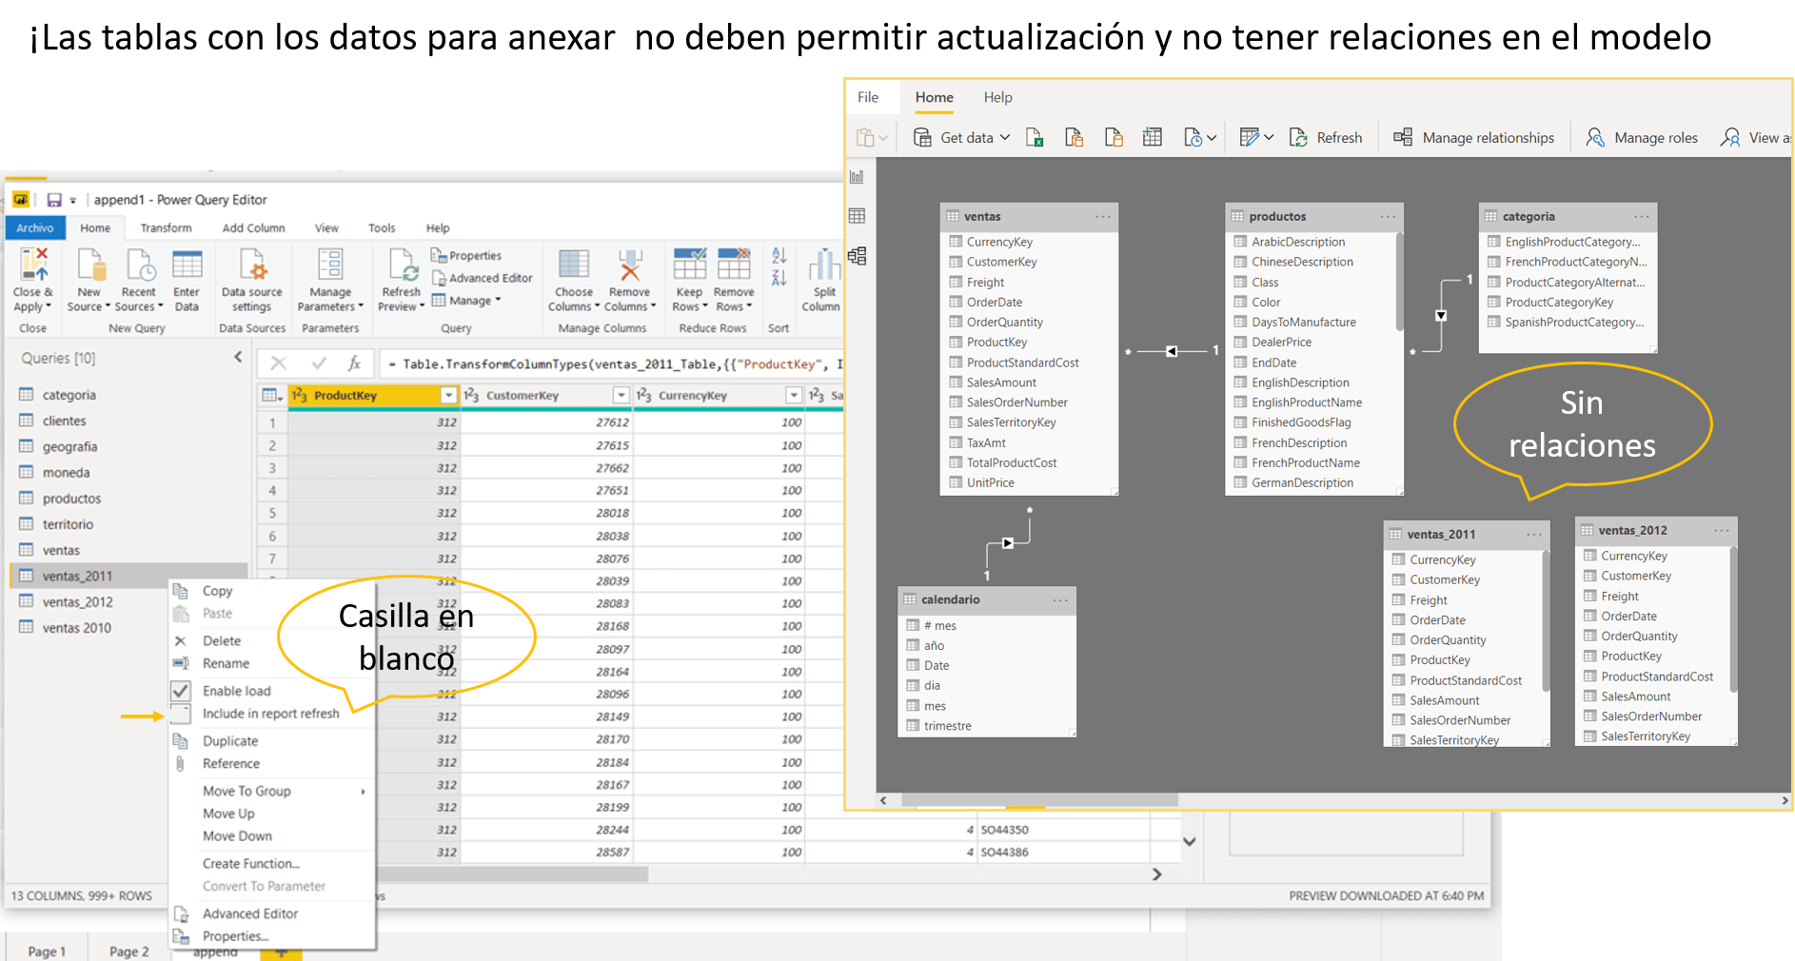
Task: Choose Rename from the context menu
Action: tap(225, 663)
